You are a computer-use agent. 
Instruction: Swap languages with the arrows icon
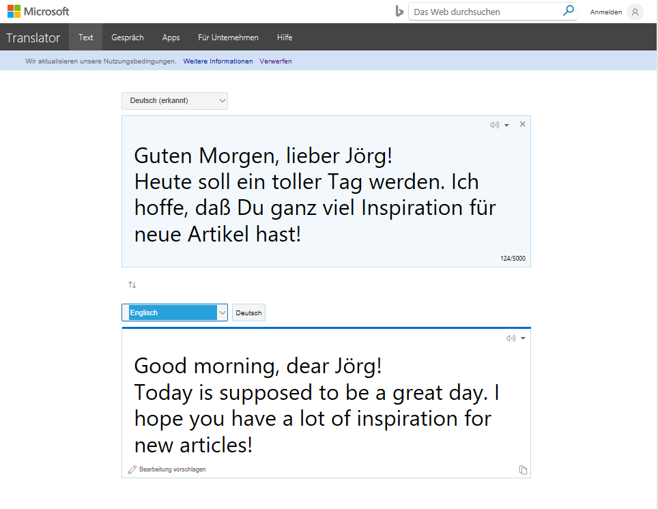click(x=132, y=285)
